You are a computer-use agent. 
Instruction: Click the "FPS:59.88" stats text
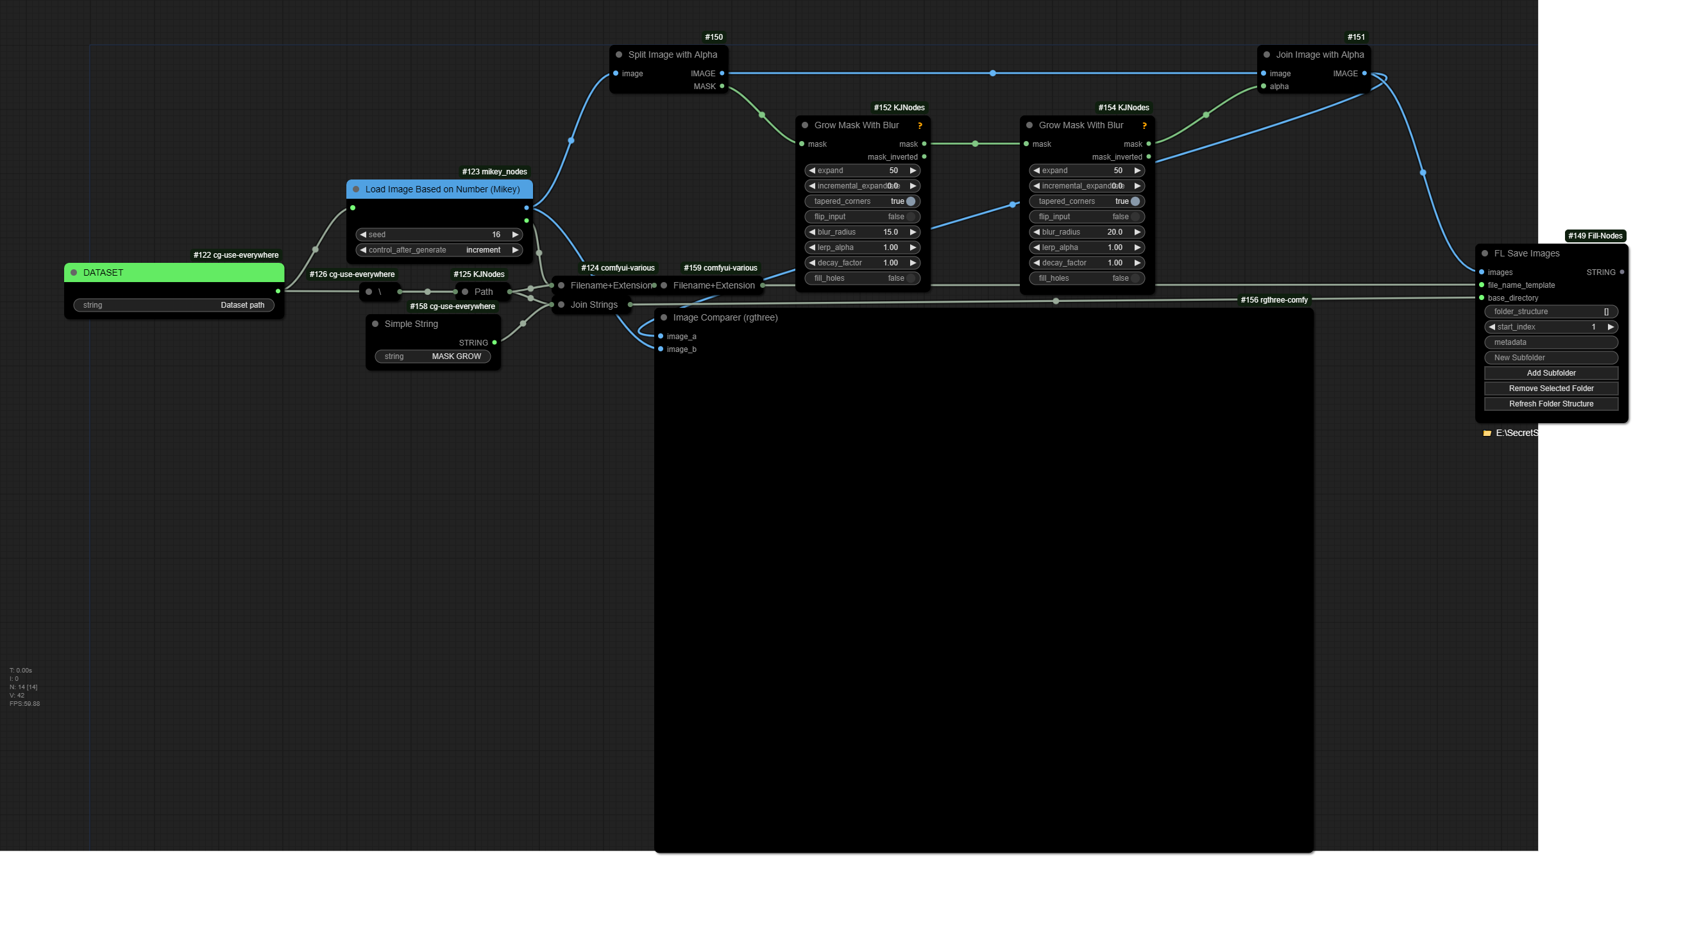pyautogui.click(x=24, y=704)
